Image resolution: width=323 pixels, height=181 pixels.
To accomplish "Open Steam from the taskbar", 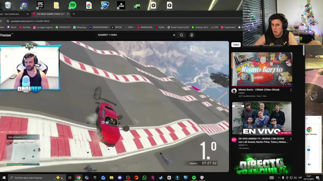I will (x=161, y=178).
